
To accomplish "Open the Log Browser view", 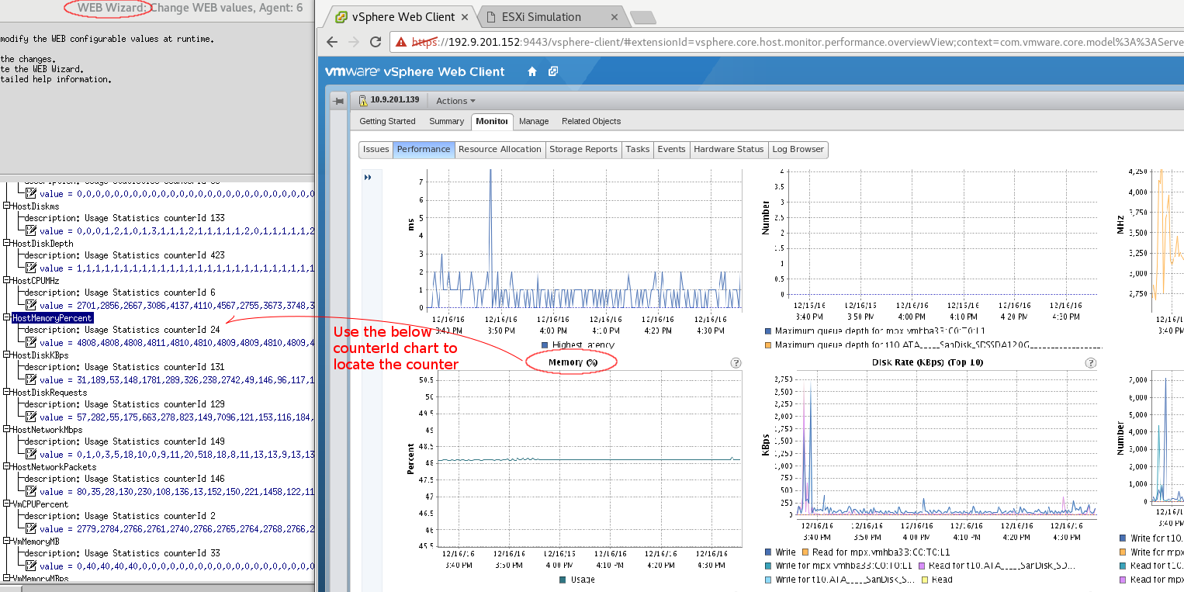I will (x=798, y=149).
